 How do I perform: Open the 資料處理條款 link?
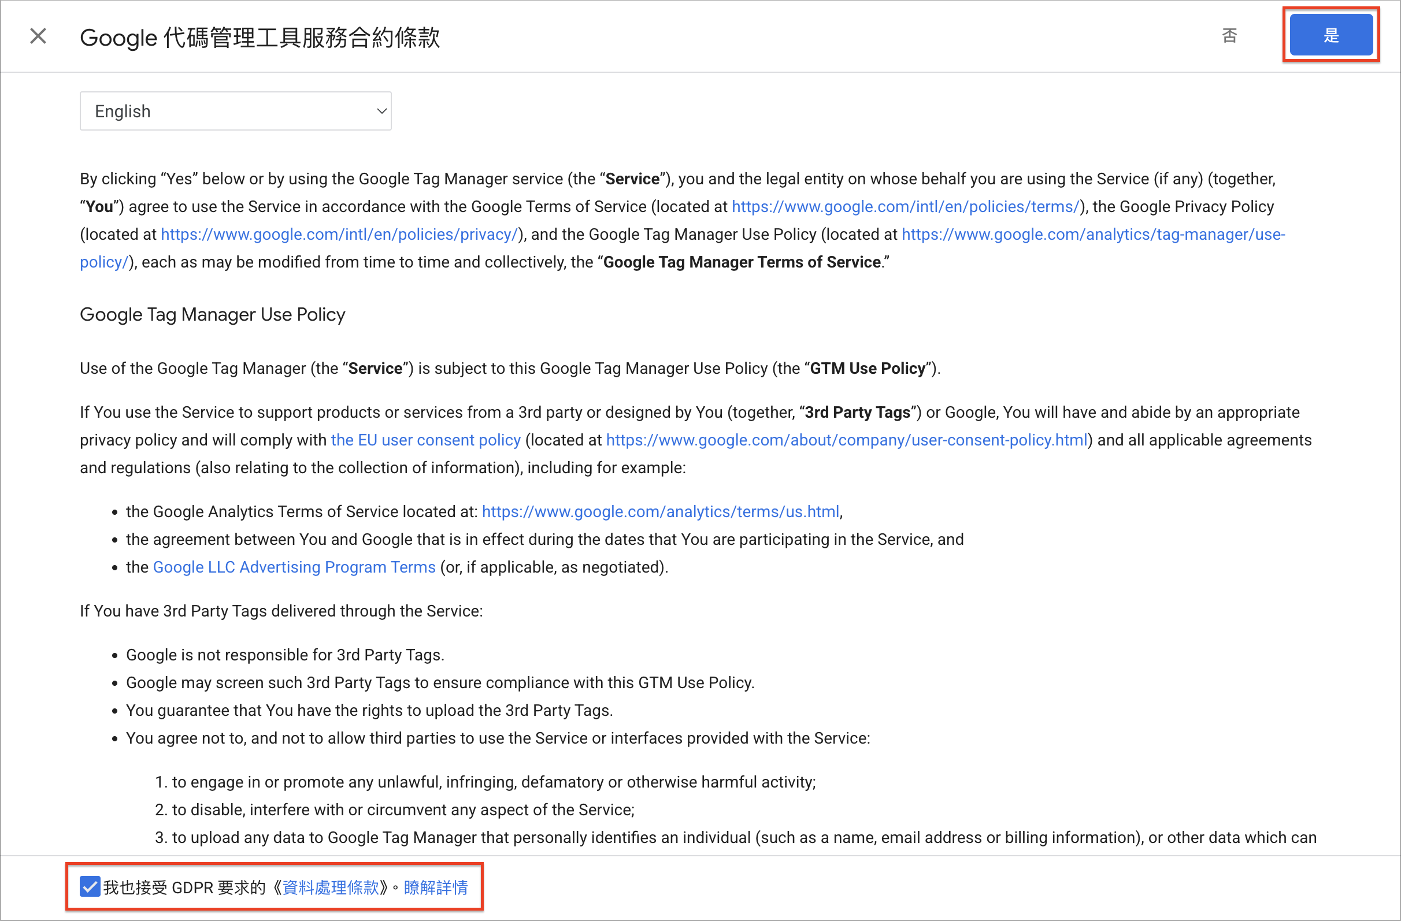tap(331, 887)
